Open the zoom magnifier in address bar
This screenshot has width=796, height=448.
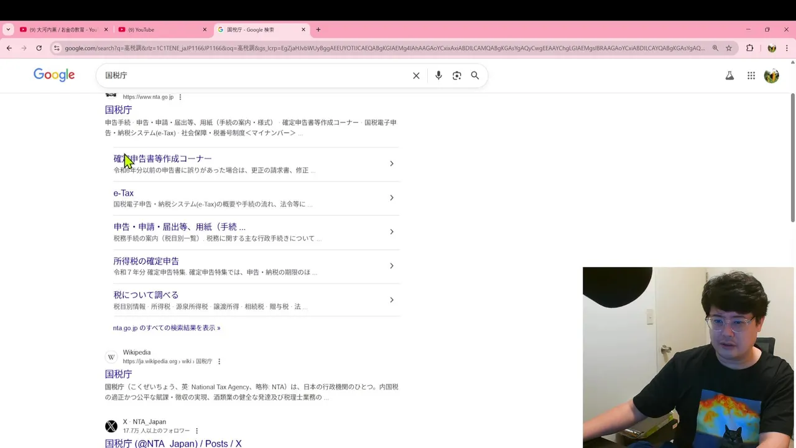point(715,48)
